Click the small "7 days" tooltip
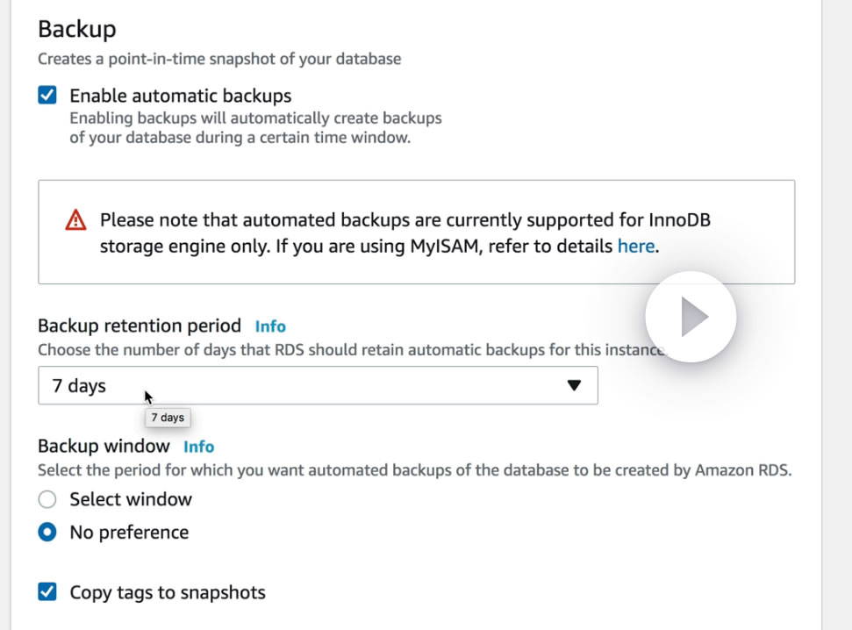 tap(167, 418)
